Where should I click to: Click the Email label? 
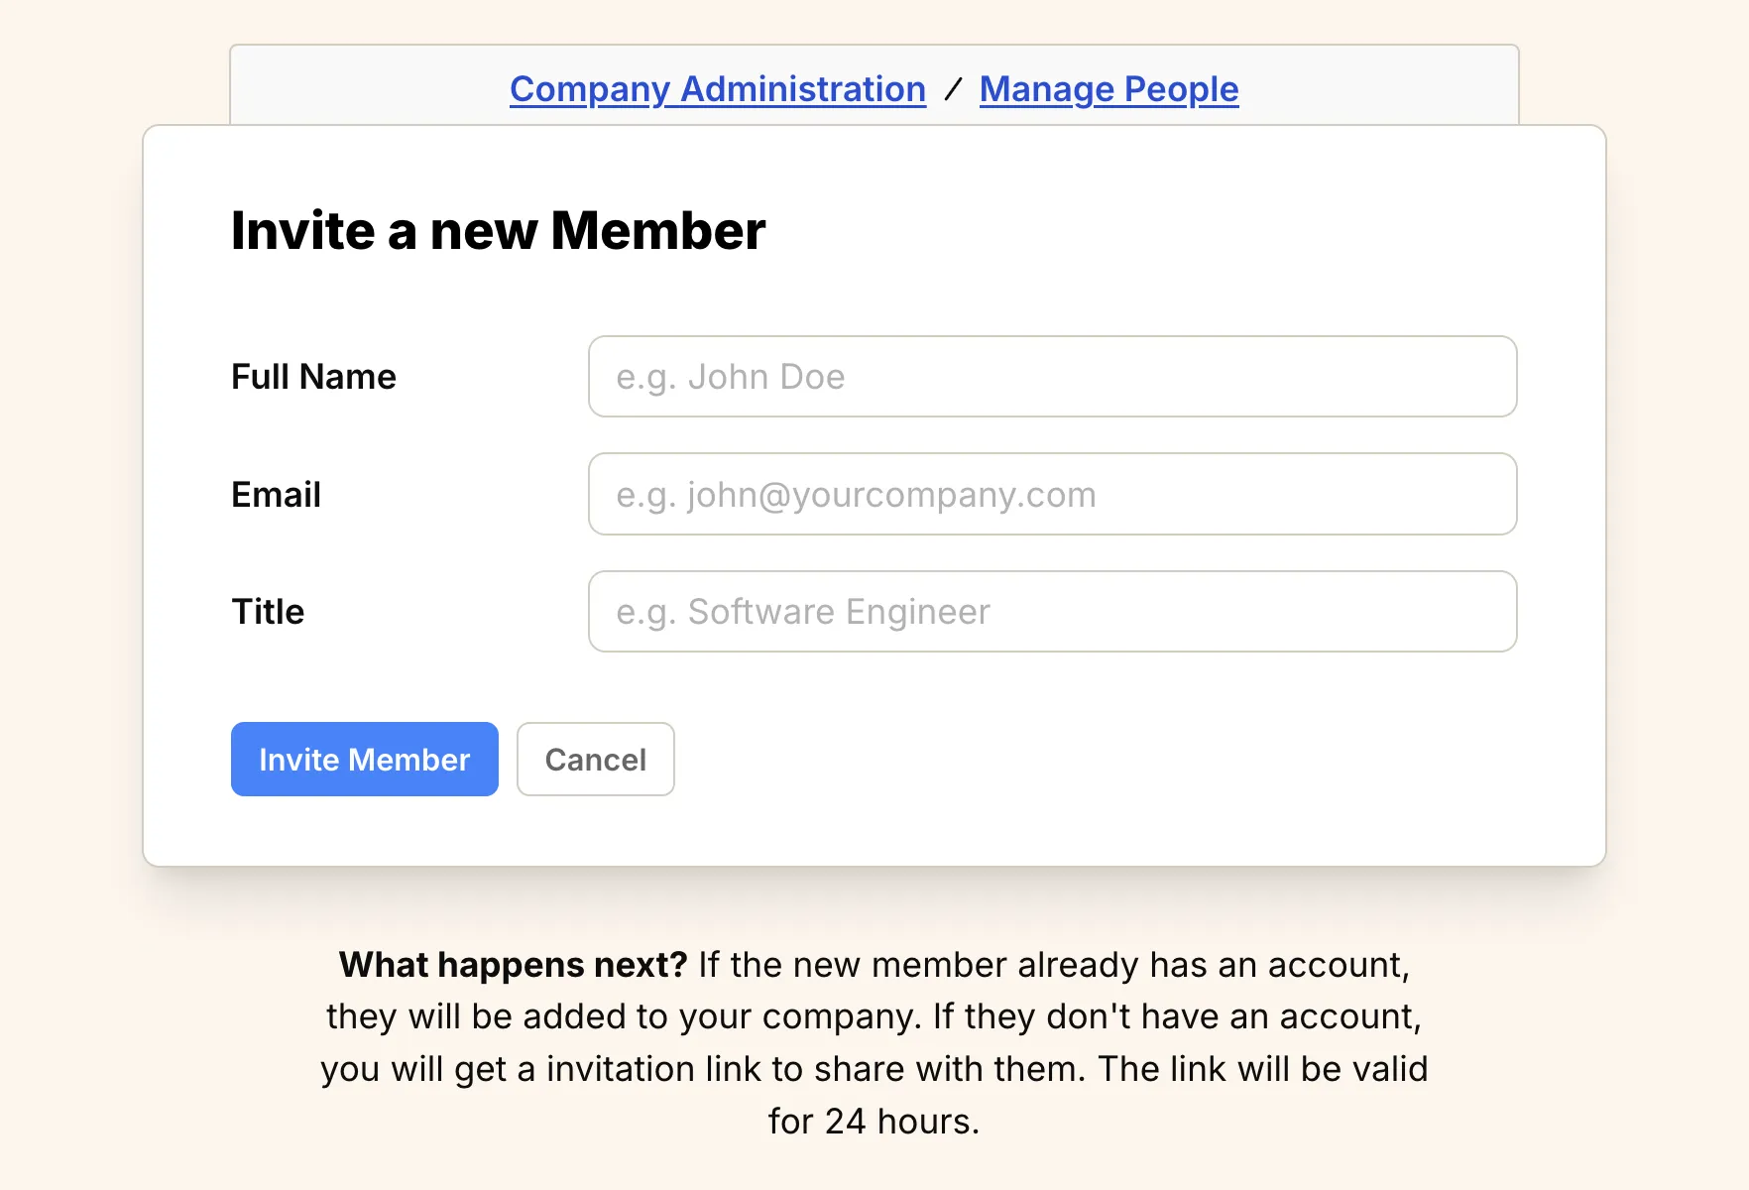276,494
